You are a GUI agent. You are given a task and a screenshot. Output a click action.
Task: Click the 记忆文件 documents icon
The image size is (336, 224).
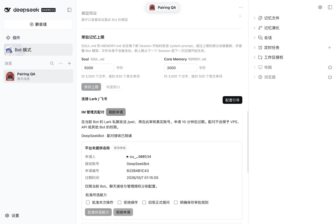pyautogui.click(x=260, y=18)
